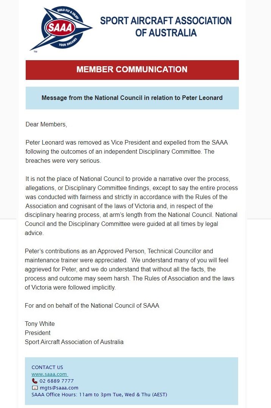This screenshot has height=408, width=271.
Task: Click the paragraph starting It is not the place
Action: [x=131, y=206]
